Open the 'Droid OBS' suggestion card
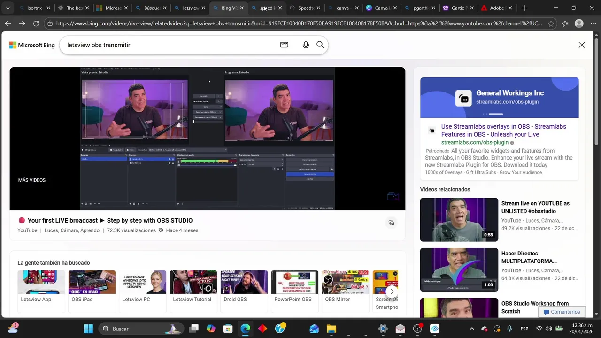 click(x=244, y=291)
